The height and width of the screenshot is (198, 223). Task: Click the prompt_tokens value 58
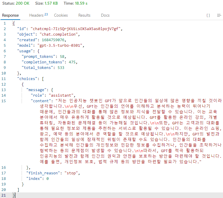(x=62, y=57)
